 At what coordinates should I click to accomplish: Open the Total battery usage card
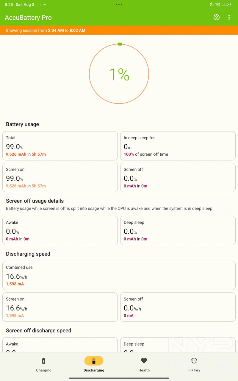click(60, 146)
